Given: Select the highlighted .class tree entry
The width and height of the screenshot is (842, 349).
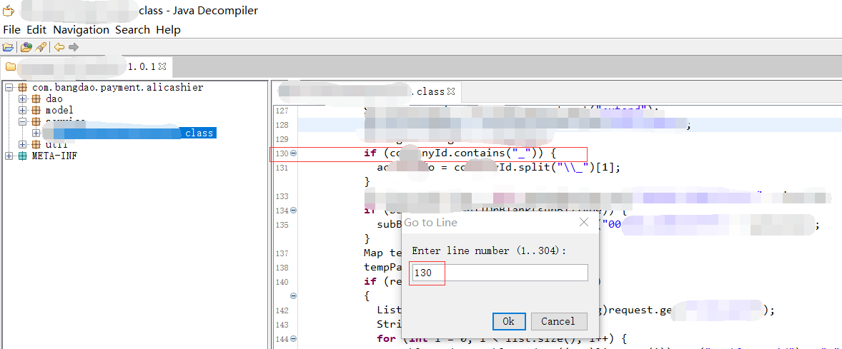Looking at the screenshot, I should tap(131, 133).
